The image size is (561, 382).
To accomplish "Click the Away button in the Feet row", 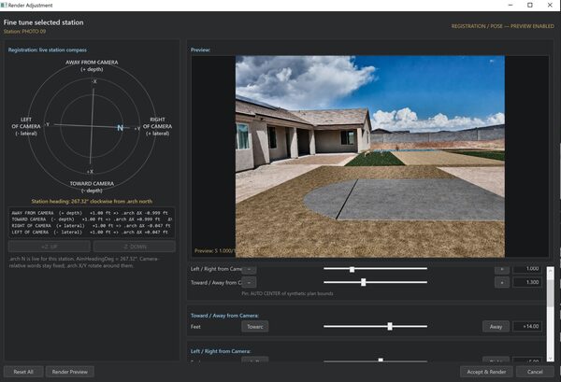I will tap(496, 327).
